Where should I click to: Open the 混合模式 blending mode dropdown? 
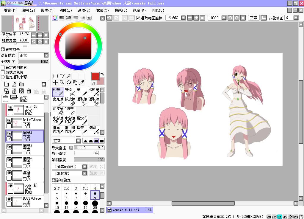pos(46,55)
